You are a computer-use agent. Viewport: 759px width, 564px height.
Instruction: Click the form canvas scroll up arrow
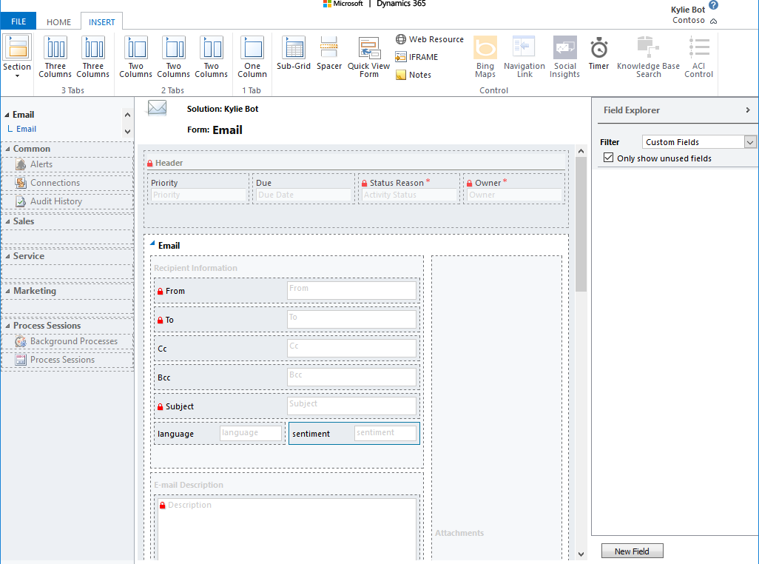pyautogui.click(x=581, y=151)
